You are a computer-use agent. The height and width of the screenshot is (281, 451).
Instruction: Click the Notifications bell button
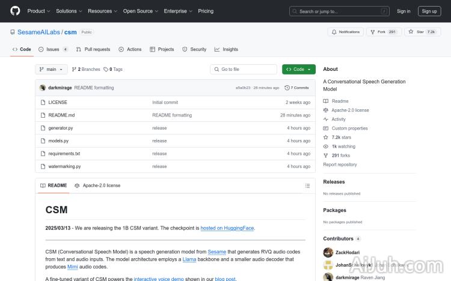click(346, 32)
